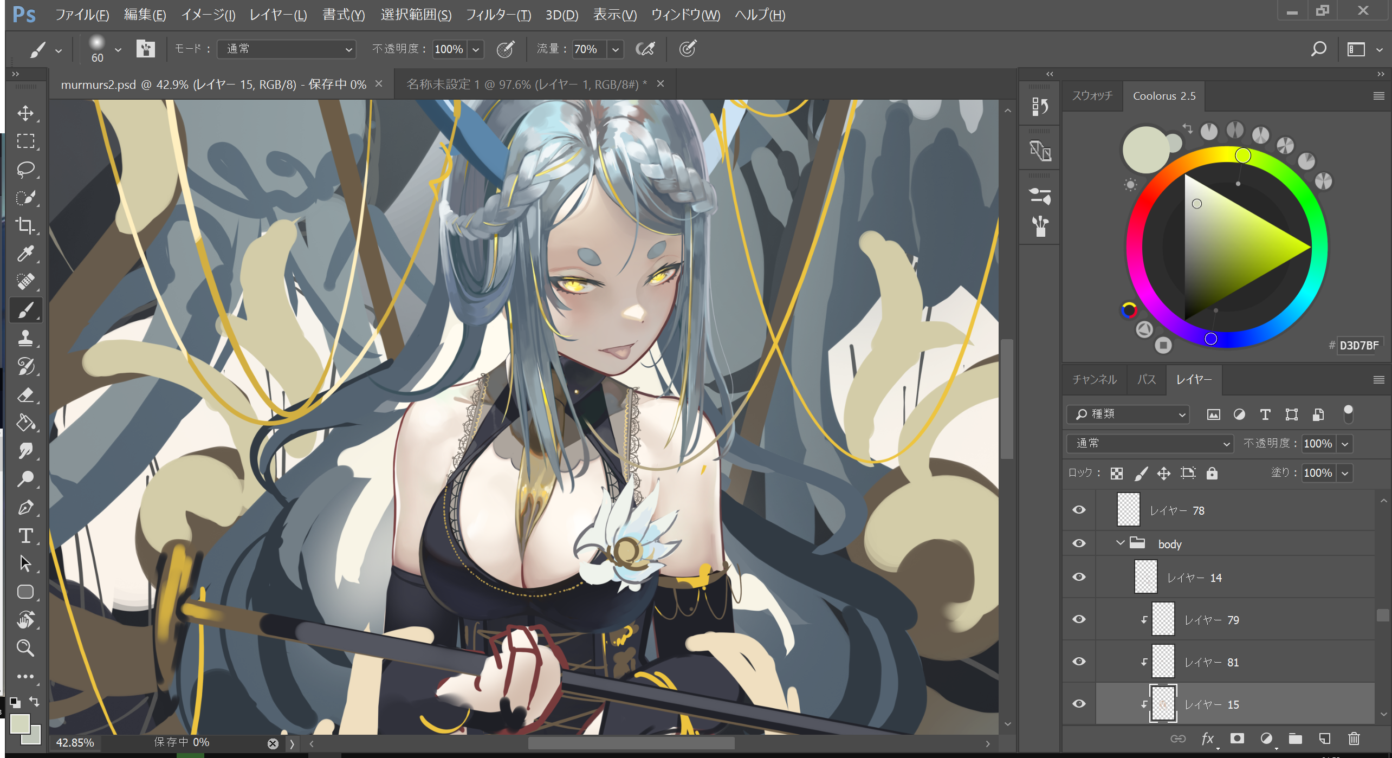Select the Clone Stamp tool
1392x758 pixels.
[25, 338]
